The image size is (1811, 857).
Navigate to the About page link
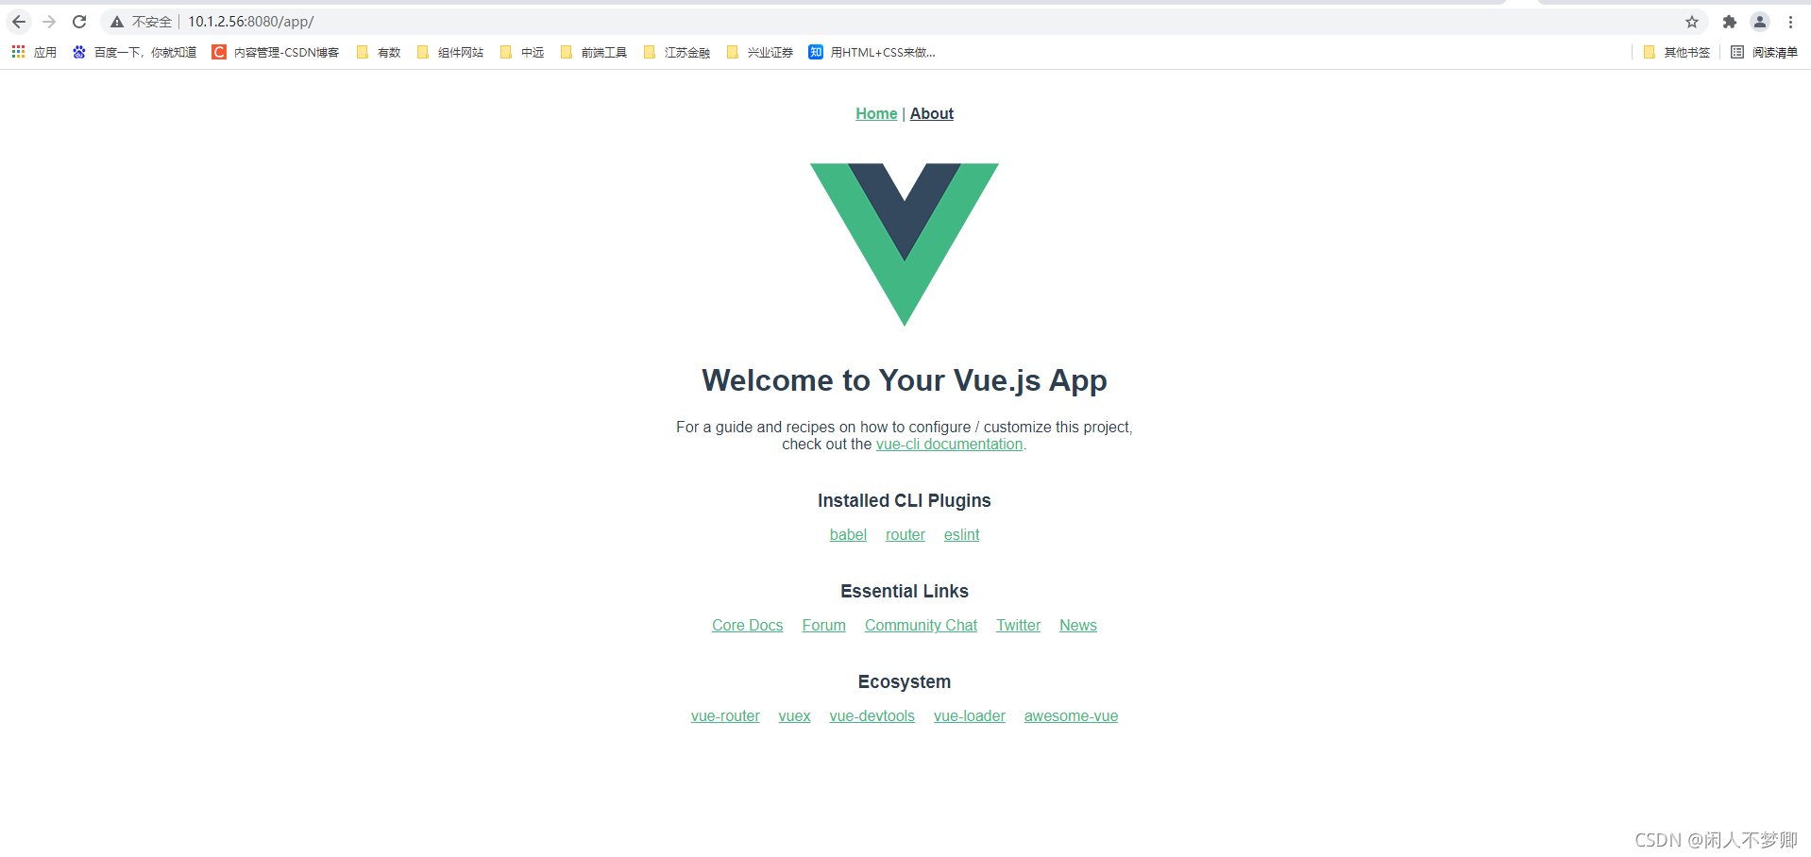click(932, 113)
